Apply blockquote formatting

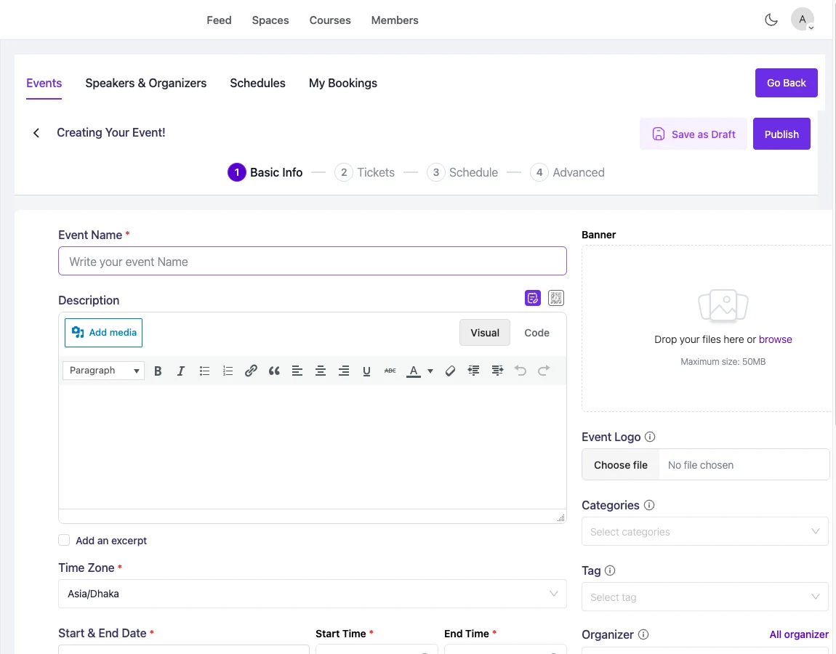(274, 371)
